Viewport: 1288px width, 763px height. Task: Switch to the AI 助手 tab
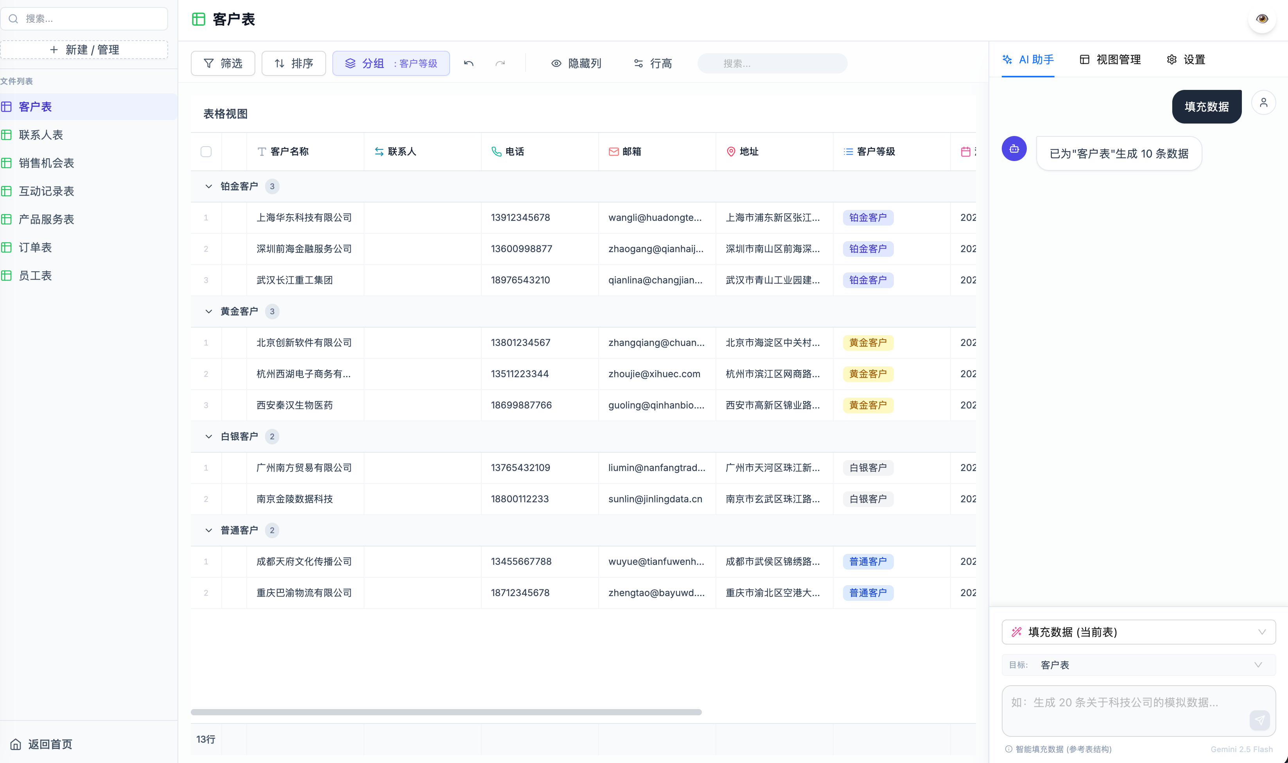point(1028,60)
